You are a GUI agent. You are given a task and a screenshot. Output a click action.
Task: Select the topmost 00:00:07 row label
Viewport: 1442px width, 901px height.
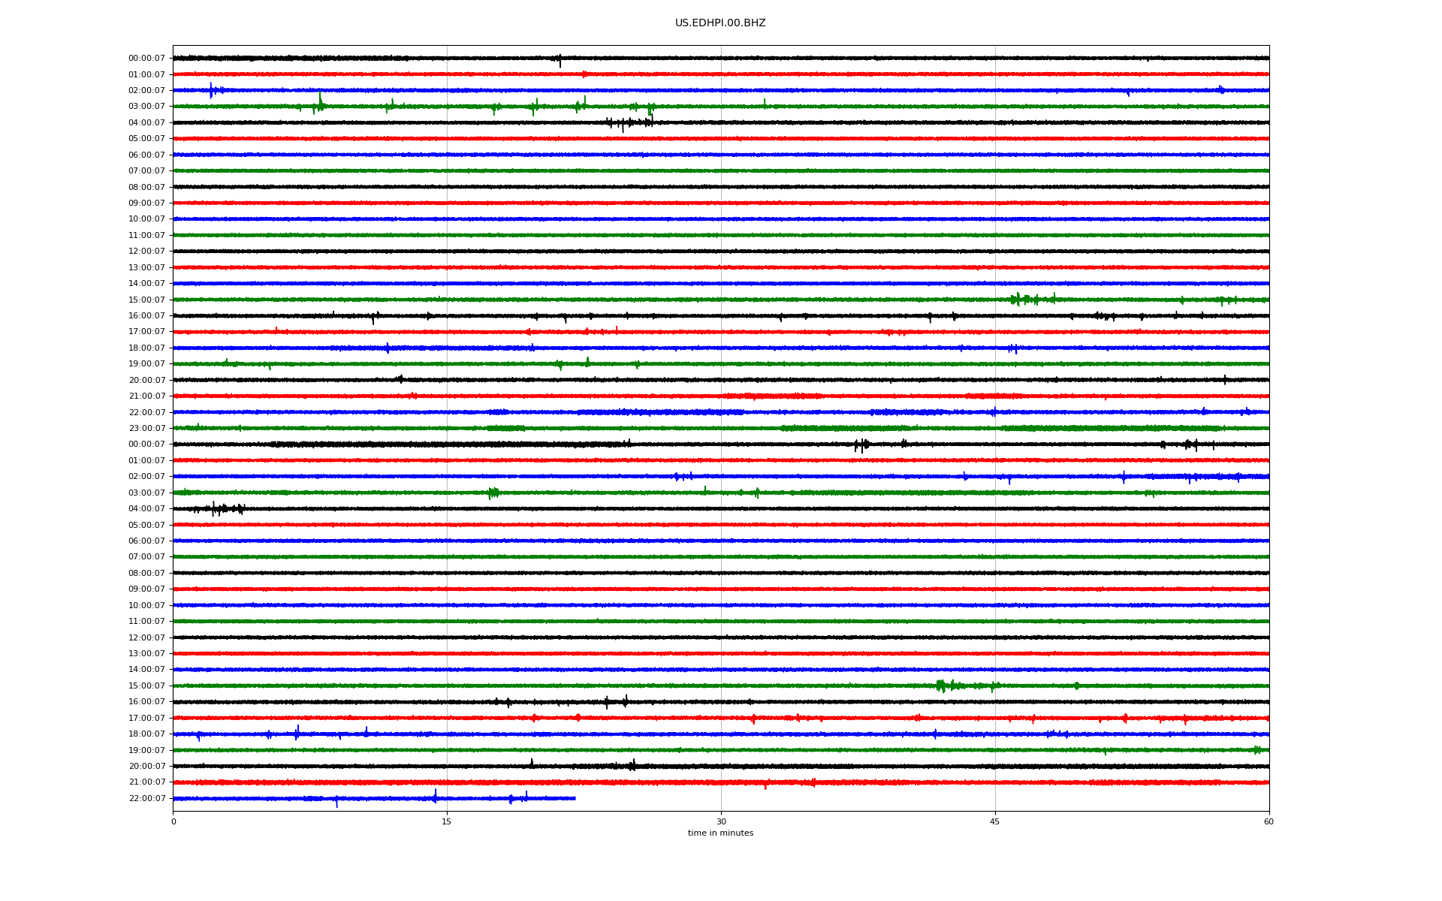(146, 59)
